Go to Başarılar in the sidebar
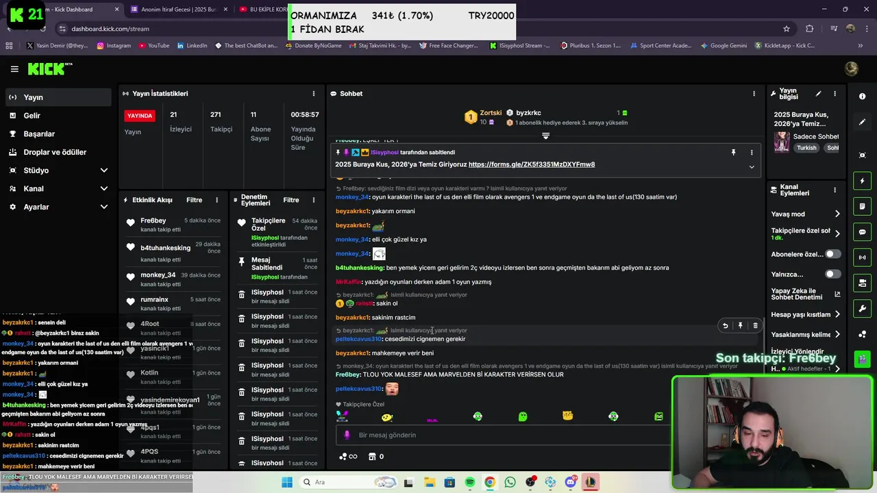Screen dimensions: 877x493 (x=58, y=134)
